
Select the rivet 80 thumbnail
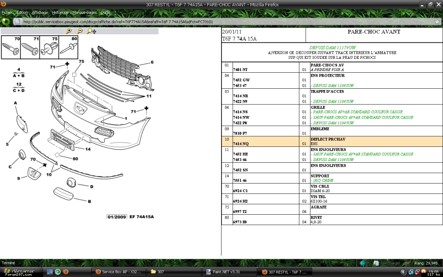tap(68, 47)
